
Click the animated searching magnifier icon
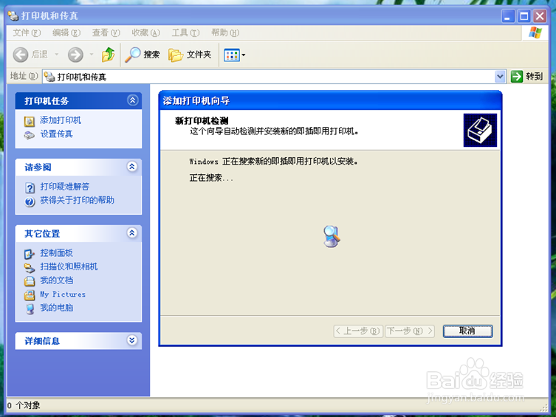click(332, 236)
